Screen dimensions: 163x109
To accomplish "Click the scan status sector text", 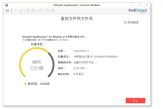I will tap(96, 57).
